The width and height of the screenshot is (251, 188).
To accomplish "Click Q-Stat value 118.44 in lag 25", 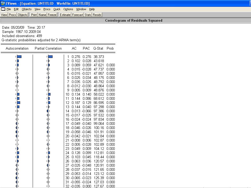I will tap(99, 157).
